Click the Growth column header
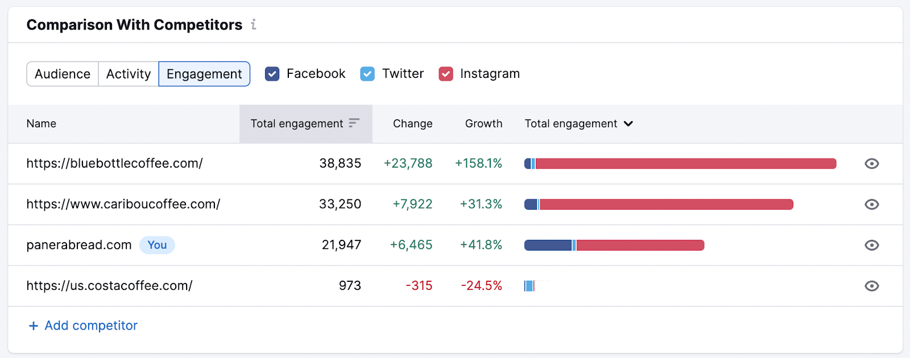The width and height of the screenshot is (910, 358). (483, 123)
